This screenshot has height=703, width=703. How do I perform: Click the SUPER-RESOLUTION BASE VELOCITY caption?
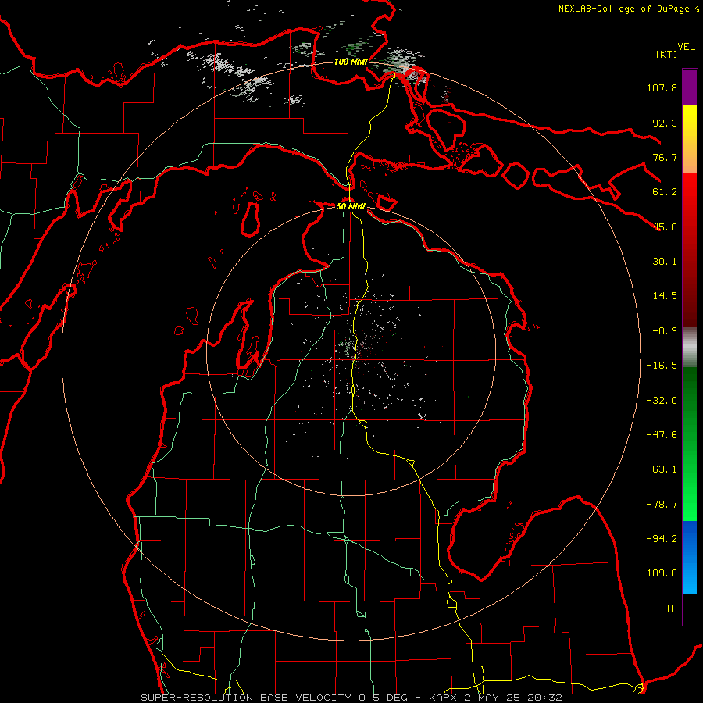tap(246, 698)
